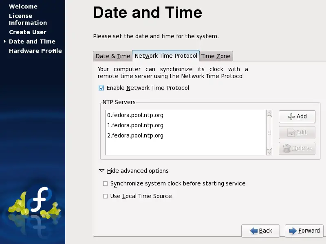The width and height of the screenshot is (326, 244).
Task: Collapse the Hide advanced options triangle
Action: click(101, 171)
